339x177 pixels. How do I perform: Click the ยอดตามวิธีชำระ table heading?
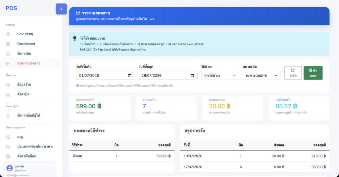[x=89, y=131]
